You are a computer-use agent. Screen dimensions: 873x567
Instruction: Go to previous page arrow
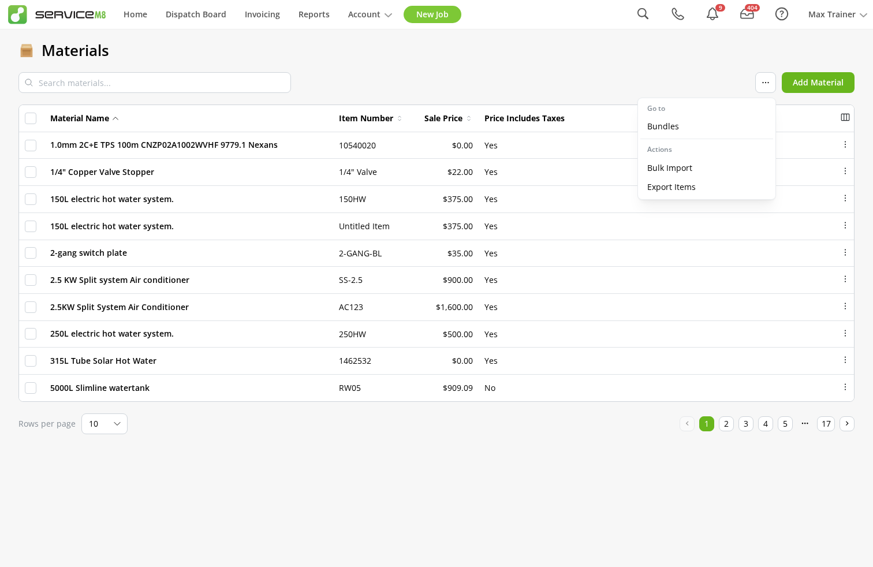[x=687, y=424]
